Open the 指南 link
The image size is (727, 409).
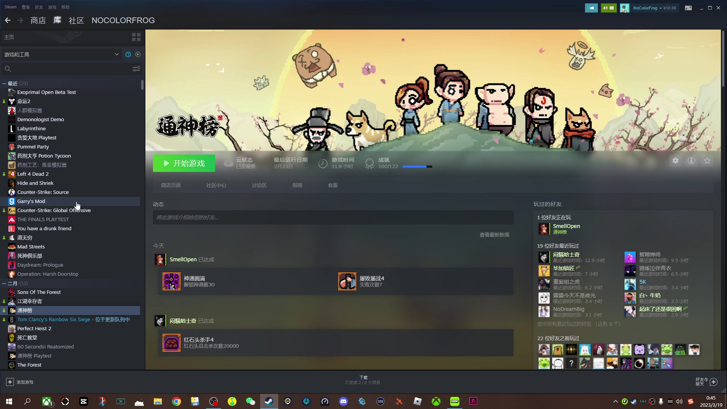pos(297,185)
